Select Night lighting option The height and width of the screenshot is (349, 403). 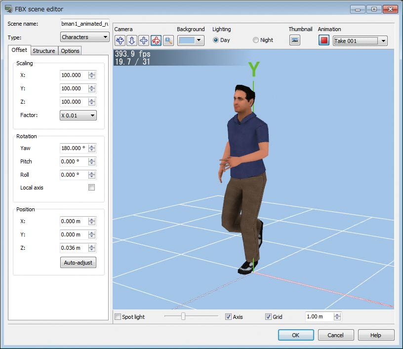(x=256, y=40)
